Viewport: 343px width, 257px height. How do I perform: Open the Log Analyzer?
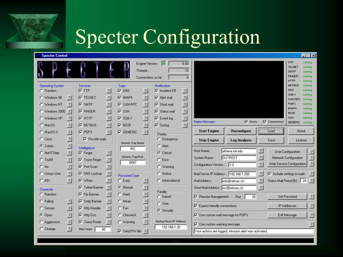pos(241,140)
